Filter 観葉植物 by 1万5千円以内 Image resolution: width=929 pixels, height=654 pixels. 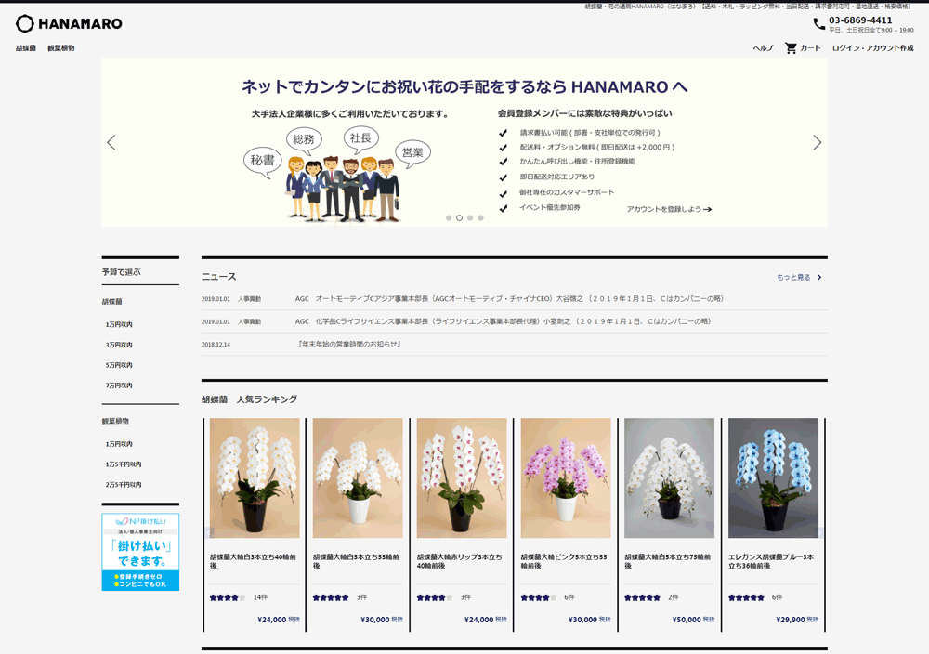click(x=124, y=464)
